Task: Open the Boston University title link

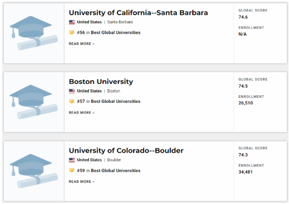Action: point(101,82)
